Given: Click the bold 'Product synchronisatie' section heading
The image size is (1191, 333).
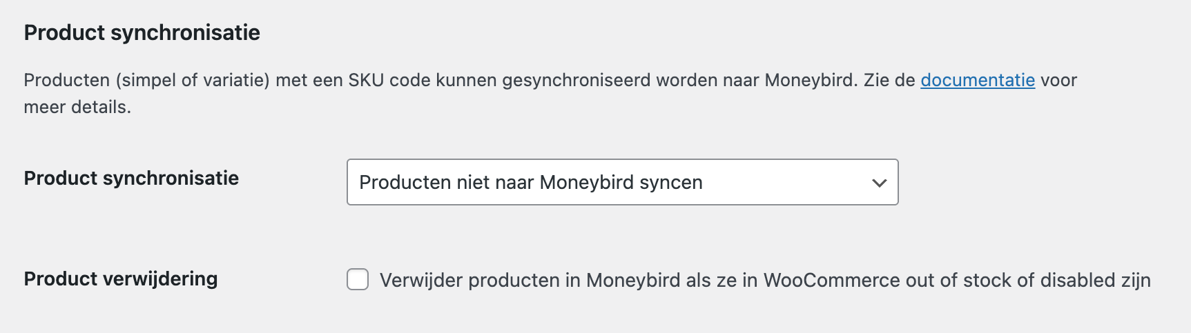Looking at the screenshot, I should point(142,32).
